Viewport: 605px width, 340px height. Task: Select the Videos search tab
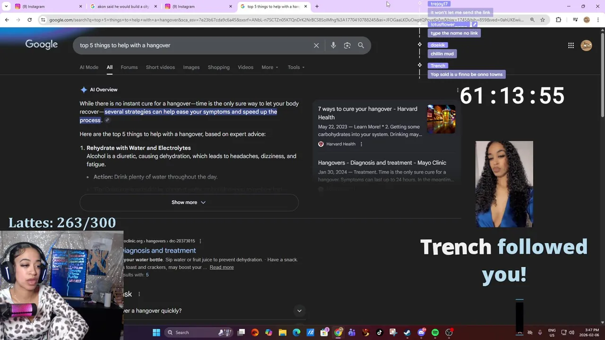pos(246,67)
